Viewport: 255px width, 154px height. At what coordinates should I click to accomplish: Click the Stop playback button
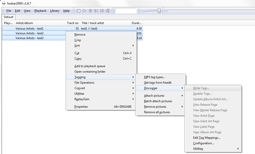click(79, 11)
